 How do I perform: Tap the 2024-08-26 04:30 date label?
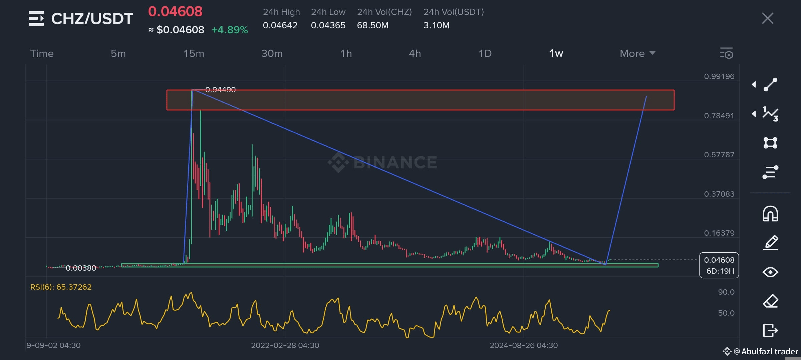[x=524, y=345]
